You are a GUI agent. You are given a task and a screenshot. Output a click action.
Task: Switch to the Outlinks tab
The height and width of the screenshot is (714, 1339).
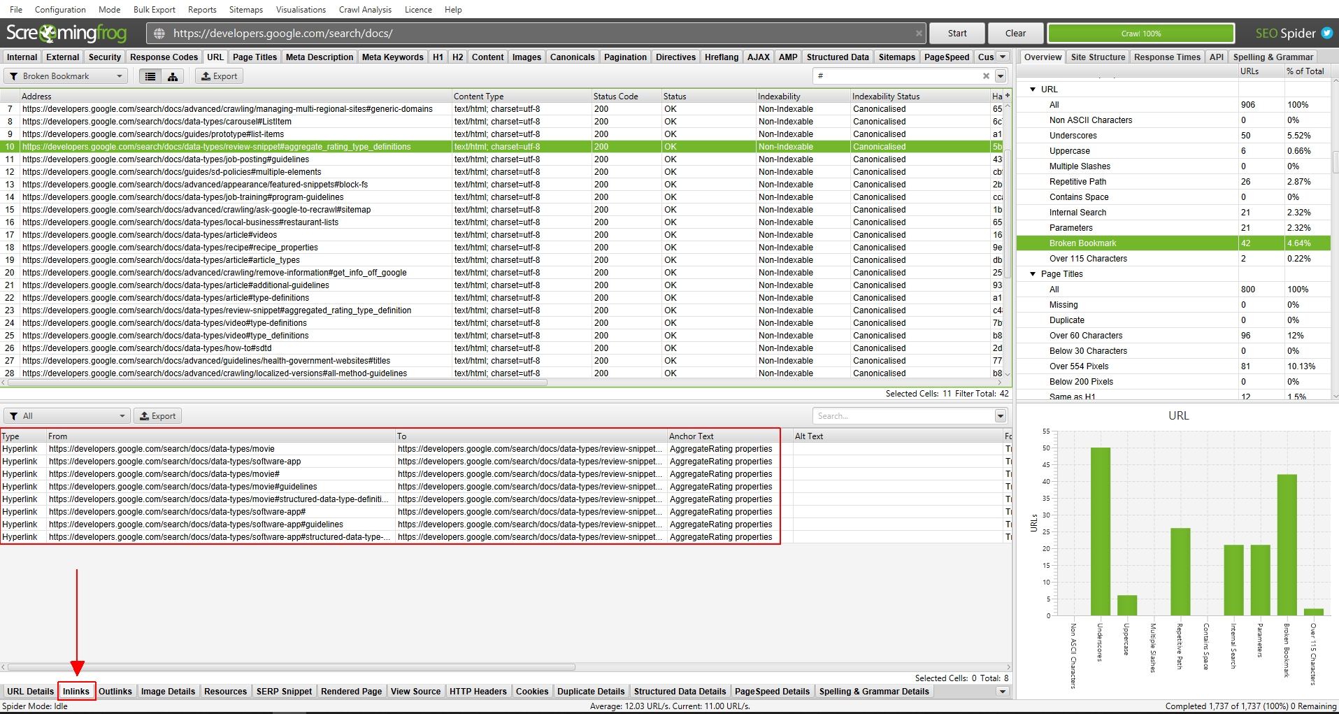[115, 692]
